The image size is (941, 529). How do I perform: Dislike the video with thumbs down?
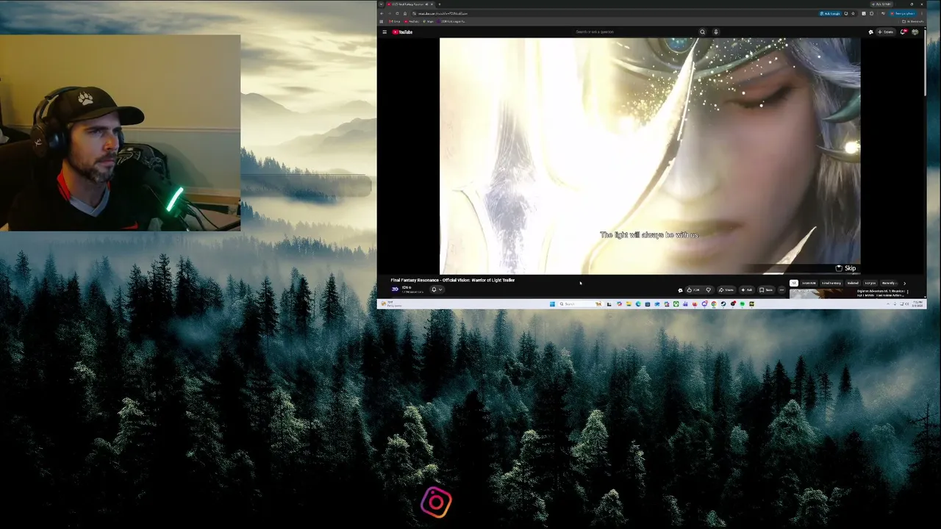click(x=708, y=289)
